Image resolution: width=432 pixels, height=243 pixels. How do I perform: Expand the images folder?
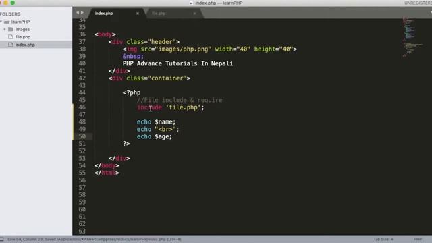[5, 29]
